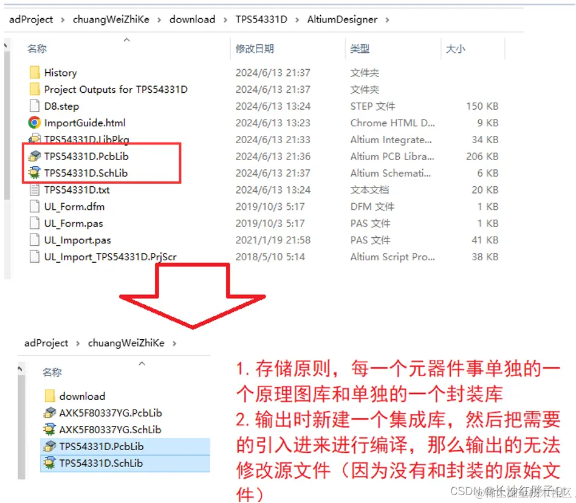The height and width of the screenshot is (503, 576).
Task: Select download folder name in lower window
Action: tap(82, 396)
